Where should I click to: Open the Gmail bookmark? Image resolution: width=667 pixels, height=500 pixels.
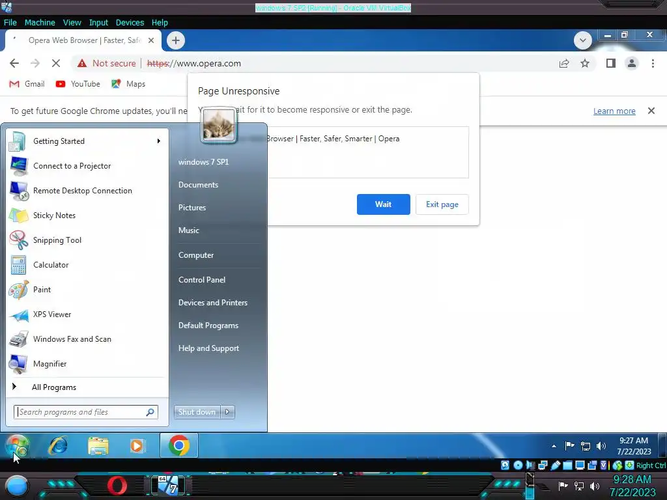point(27,84)
